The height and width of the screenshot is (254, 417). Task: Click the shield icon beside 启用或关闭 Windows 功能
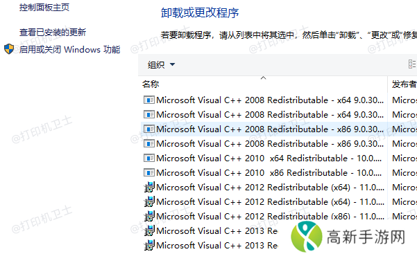pos(9,49)
